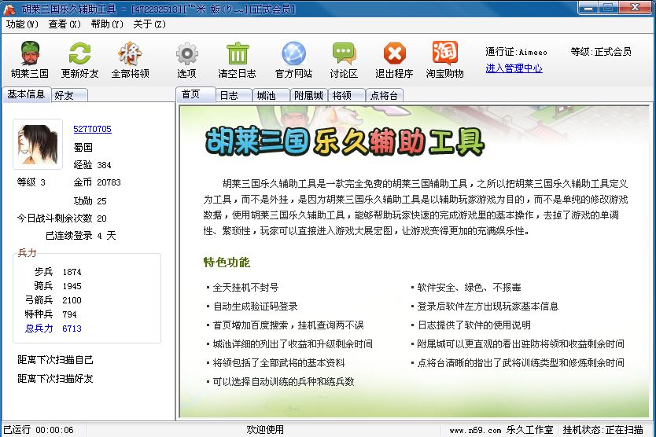The image size is (656, 437).
Task: Click 距离下次扫描好友 text
Action: pos(55,379)
